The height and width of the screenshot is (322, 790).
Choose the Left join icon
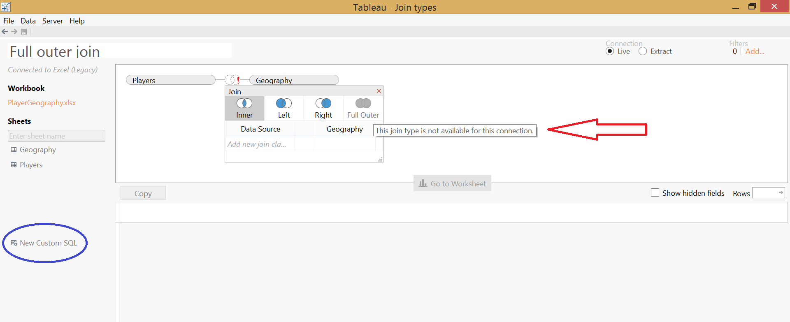click(284, 103)
